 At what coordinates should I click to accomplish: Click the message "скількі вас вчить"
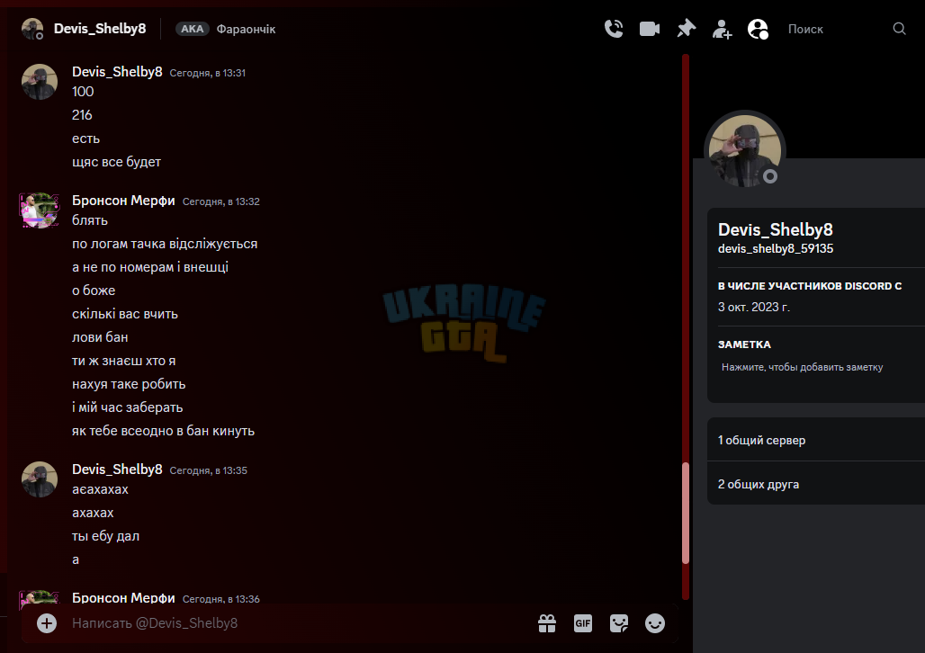[124, 314]
